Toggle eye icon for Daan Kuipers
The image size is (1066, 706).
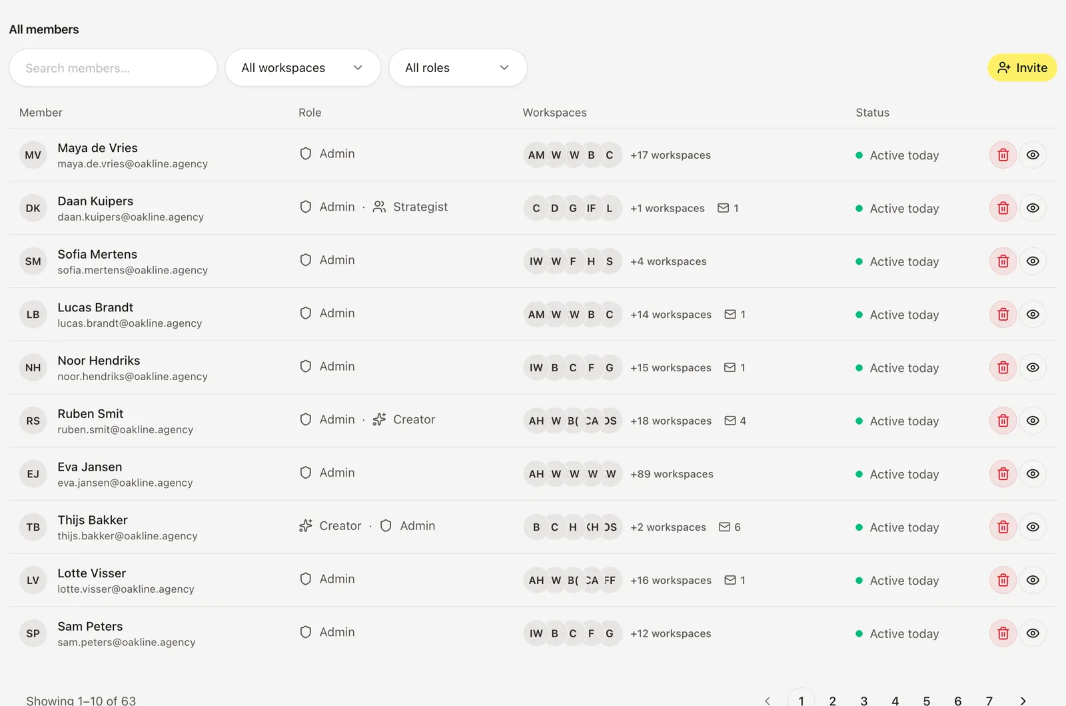(1033, 208)
